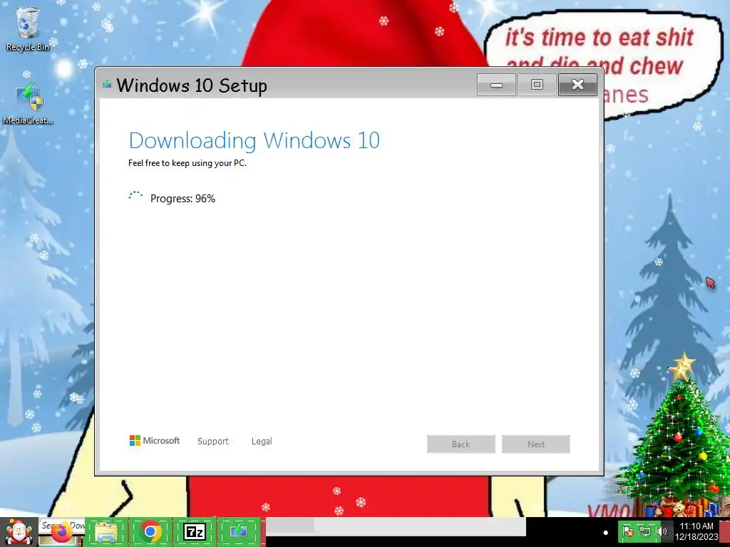Minimize the Windows 10 Setup window
This screenshot has height=547, width=730.
point(496,85)
